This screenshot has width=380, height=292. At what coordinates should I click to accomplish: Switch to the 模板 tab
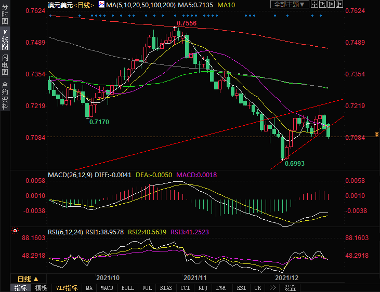coord(42,288)
